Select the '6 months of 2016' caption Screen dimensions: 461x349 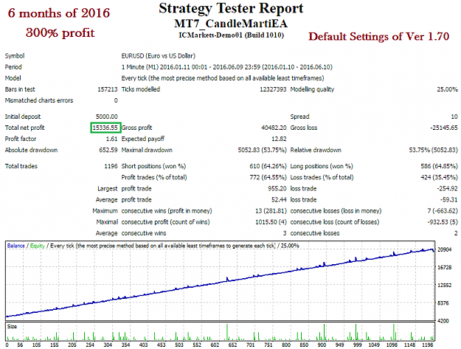58,13
